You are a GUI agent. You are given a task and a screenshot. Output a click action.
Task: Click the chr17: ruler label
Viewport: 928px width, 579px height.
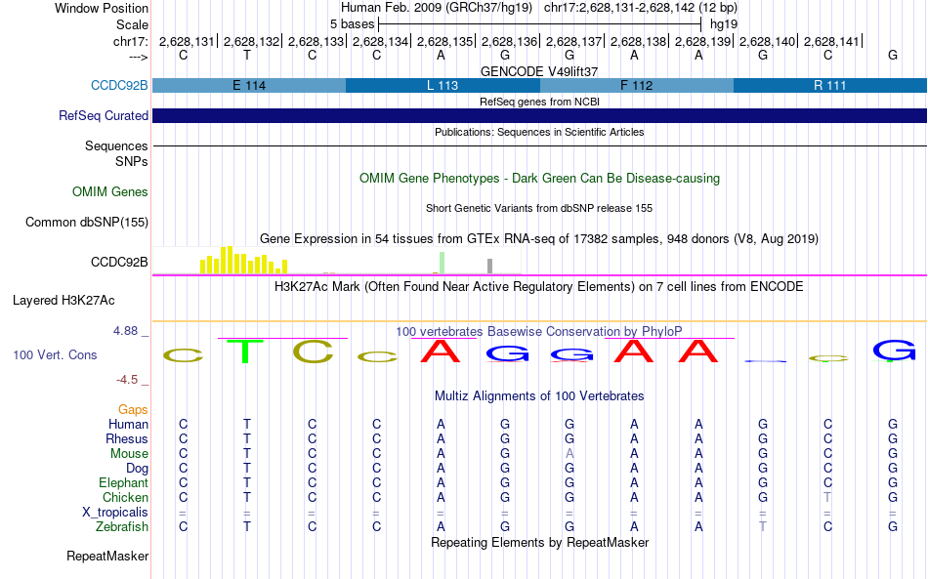130,41
